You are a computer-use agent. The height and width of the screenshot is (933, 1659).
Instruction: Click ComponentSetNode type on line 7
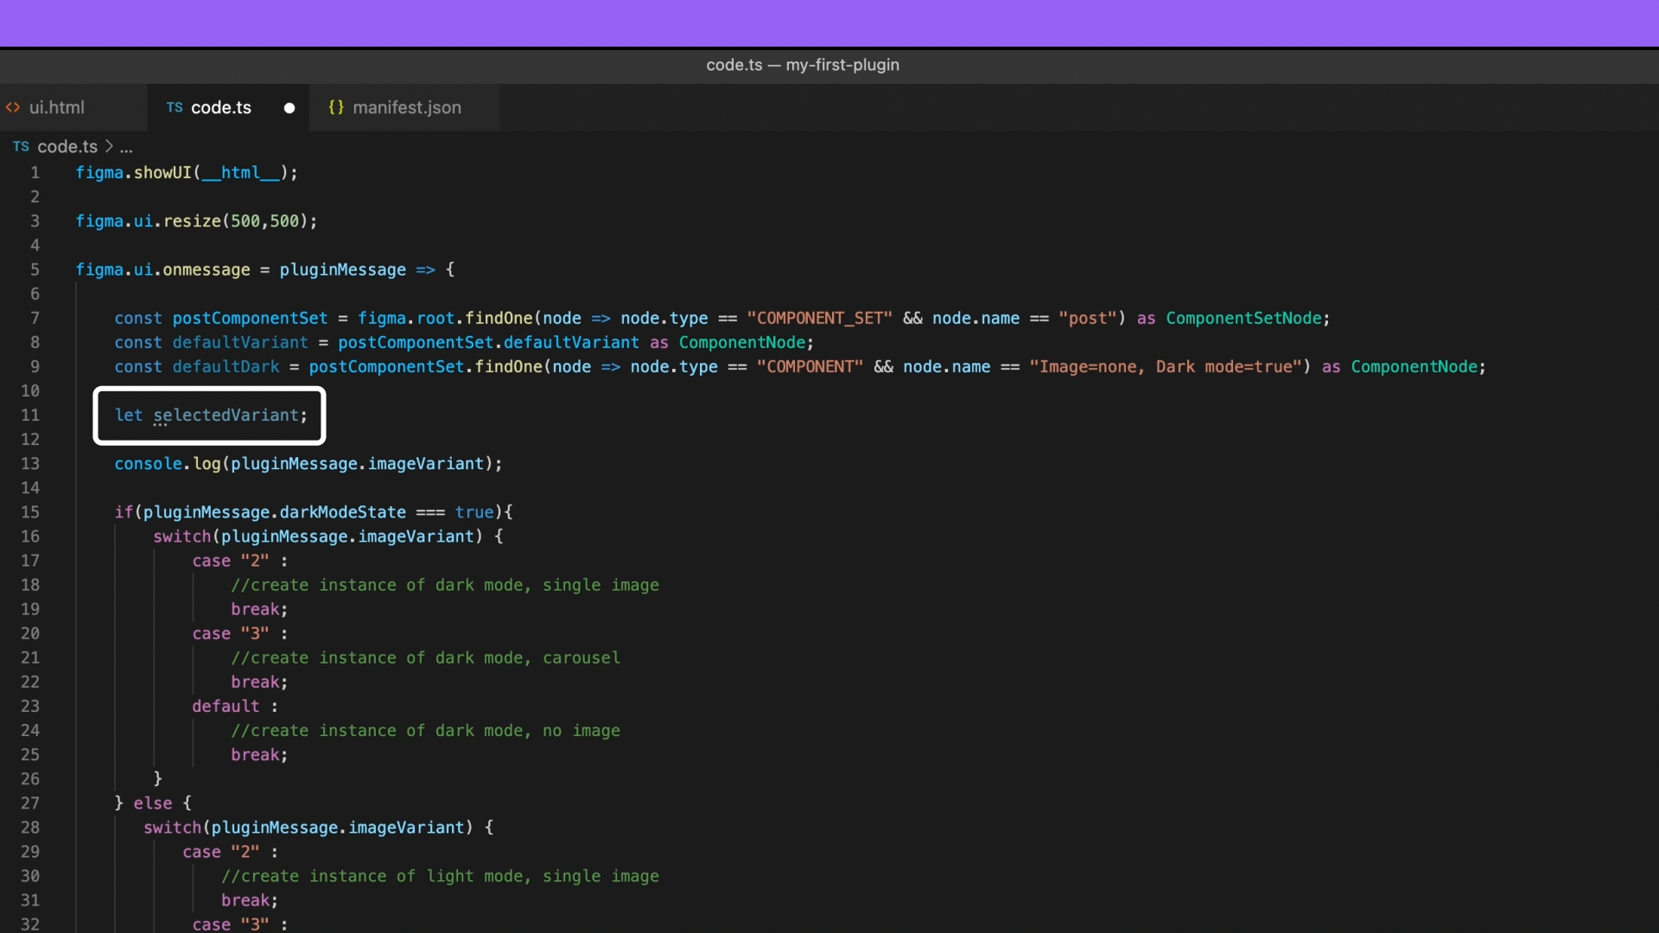click(x=1244, y=318)
